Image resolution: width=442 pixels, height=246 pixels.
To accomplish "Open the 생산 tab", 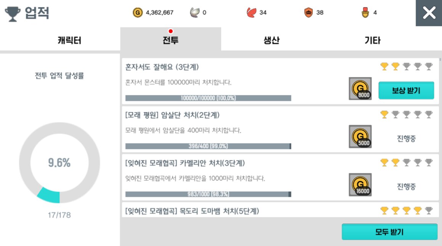I will point(272,40).
